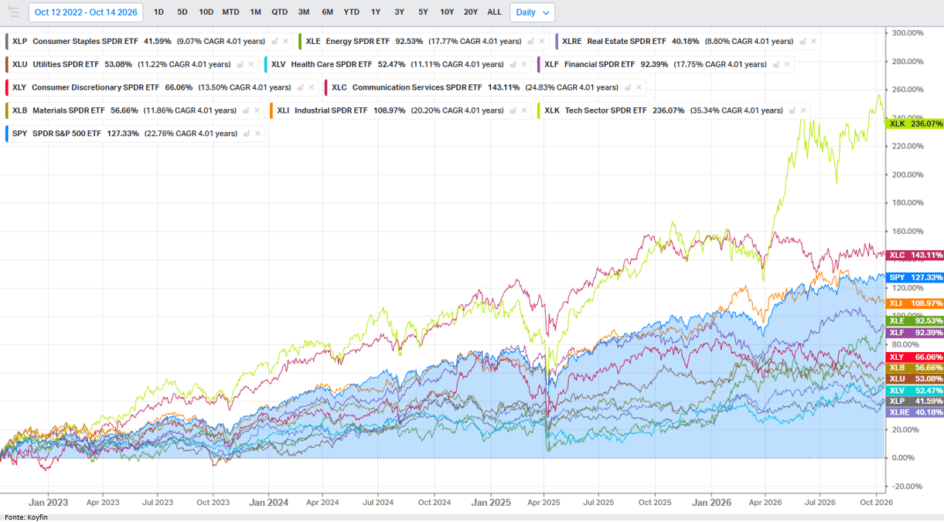Remove XLRE Real Estate series with X

(813, 41)
